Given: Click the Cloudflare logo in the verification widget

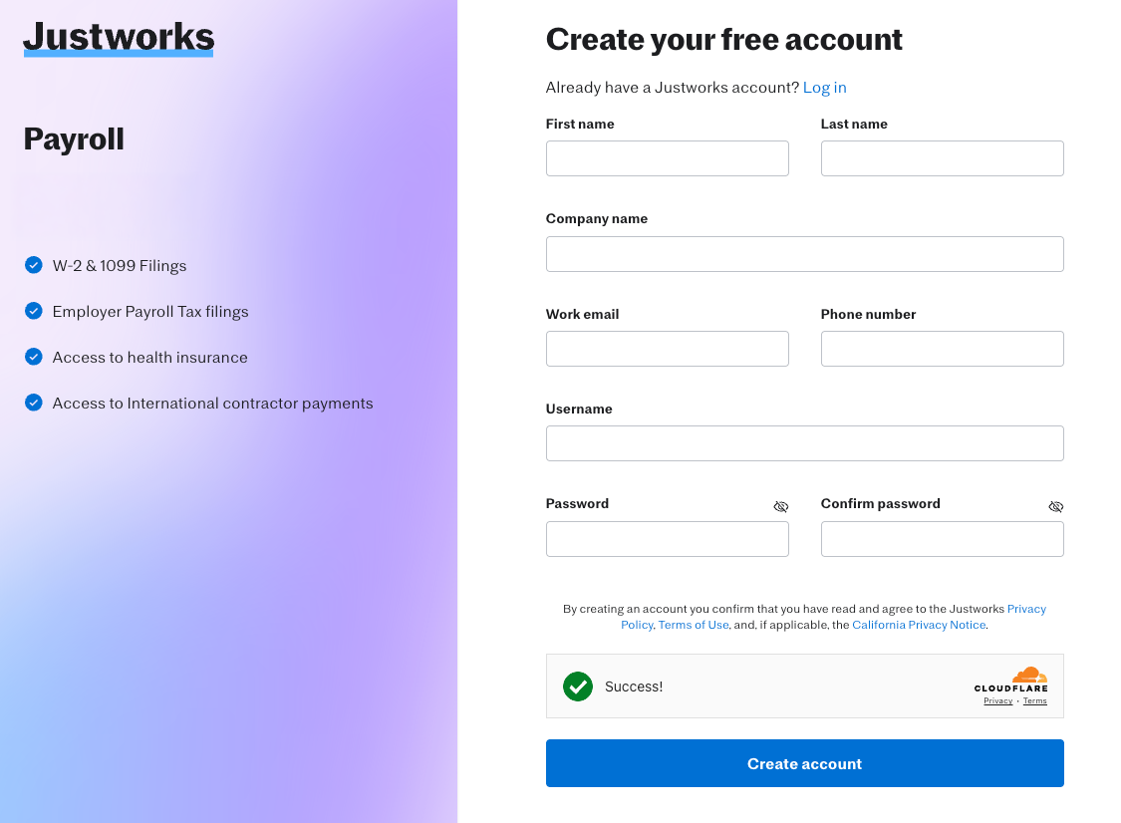Looking at the screenshot, I should point(1010,681).
